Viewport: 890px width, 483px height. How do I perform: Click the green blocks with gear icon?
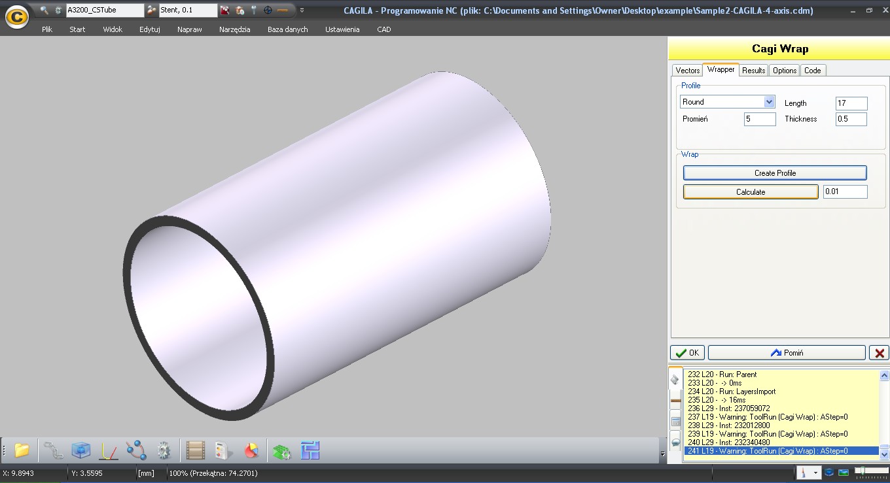point(281,450)
